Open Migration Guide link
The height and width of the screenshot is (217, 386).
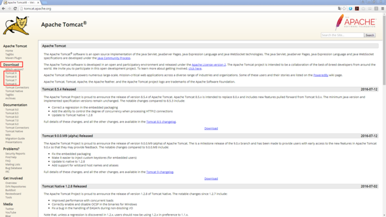pos(15,139)
